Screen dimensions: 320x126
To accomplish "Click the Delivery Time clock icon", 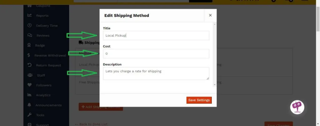I will (29, 25).
